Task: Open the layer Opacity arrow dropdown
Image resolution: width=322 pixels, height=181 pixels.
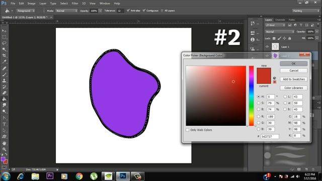Action: (317, 32)
